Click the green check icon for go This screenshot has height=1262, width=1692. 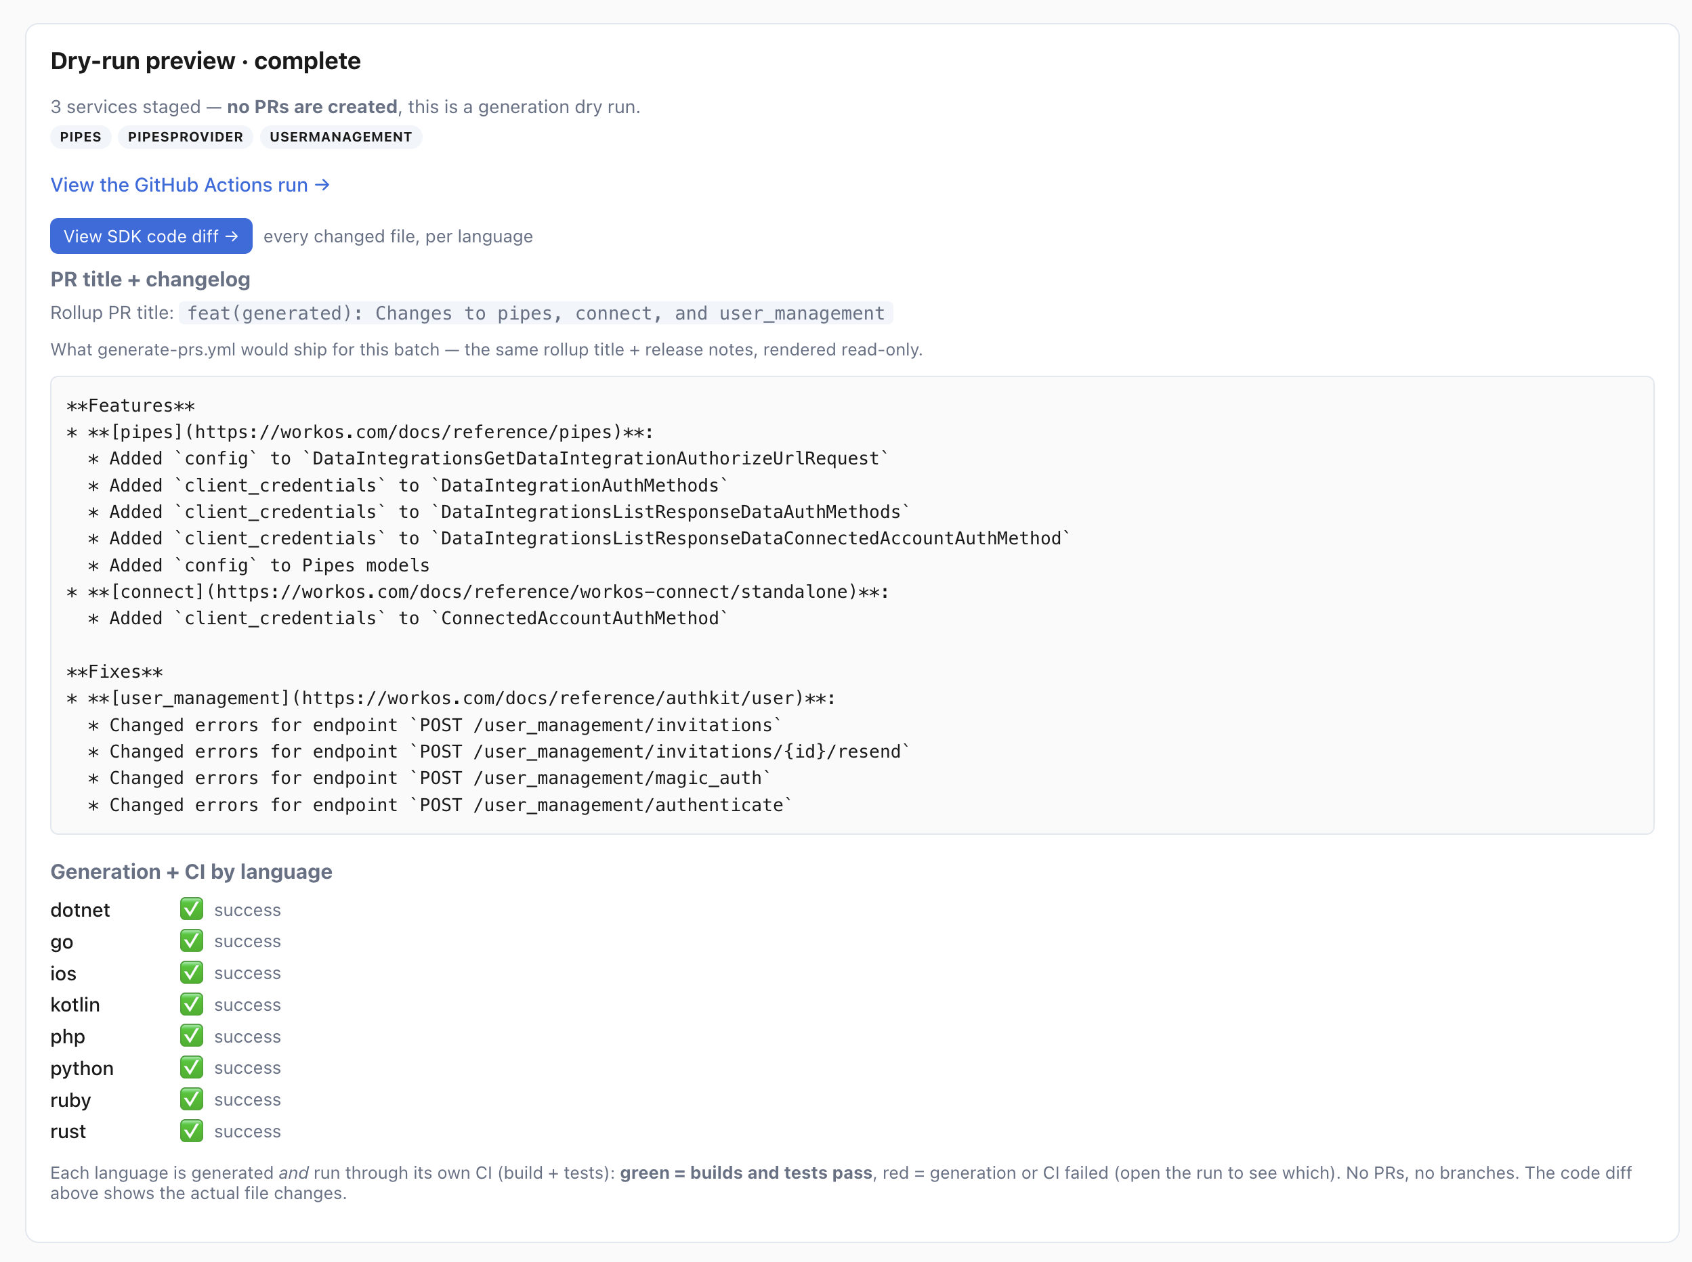coord(192,941)
